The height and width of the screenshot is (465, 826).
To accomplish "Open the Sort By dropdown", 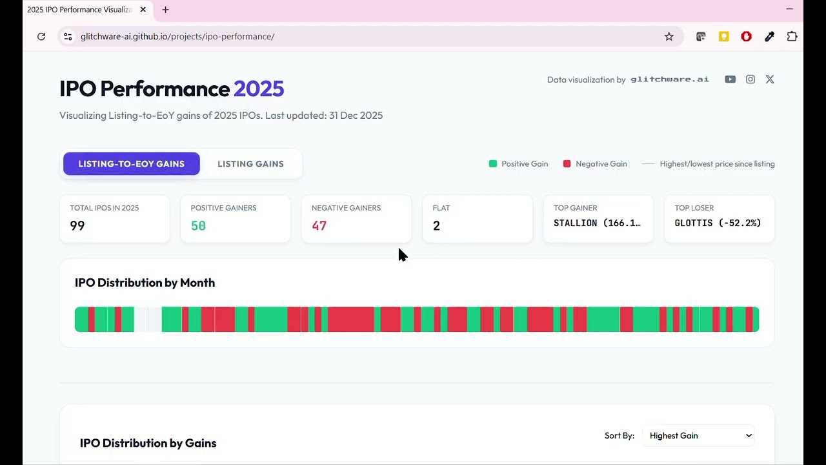I will (x=698, y=436).
